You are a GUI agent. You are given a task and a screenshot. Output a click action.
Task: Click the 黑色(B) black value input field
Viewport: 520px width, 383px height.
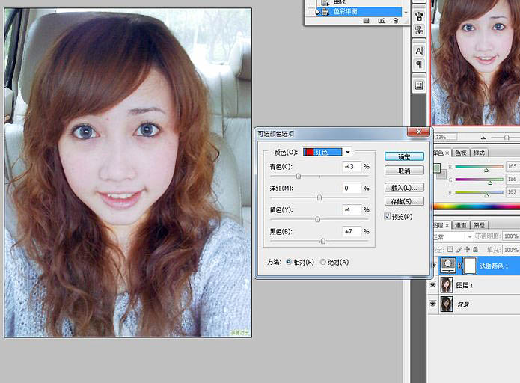tap(351, 231)
